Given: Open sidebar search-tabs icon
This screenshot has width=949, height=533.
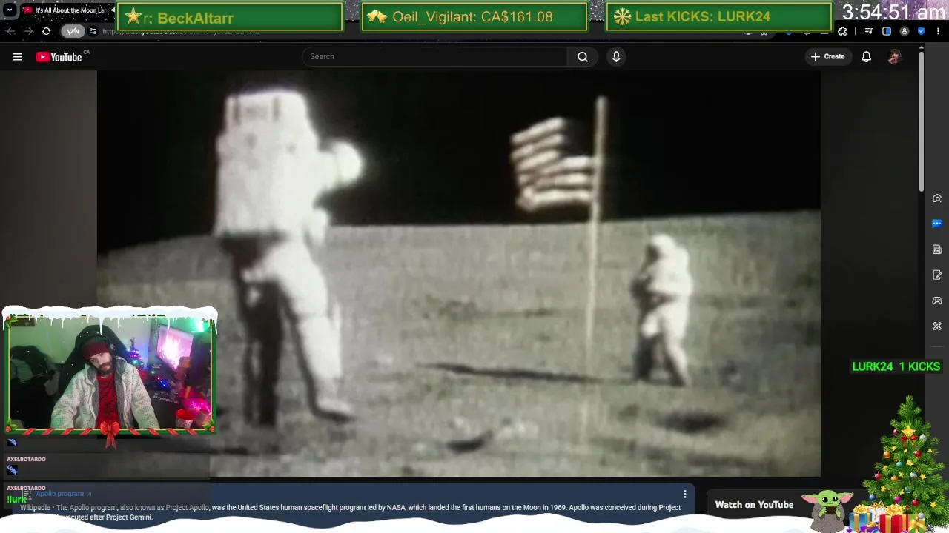Looking at the screenshot, I should click(x=937, y=198).
